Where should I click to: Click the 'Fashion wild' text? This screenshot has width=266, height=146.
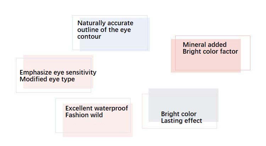point(84,115)
